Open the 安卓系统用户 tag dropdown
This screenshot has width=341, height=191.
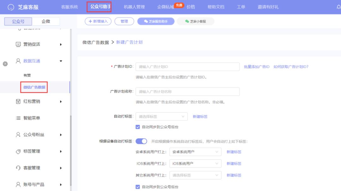pos(195,152)
